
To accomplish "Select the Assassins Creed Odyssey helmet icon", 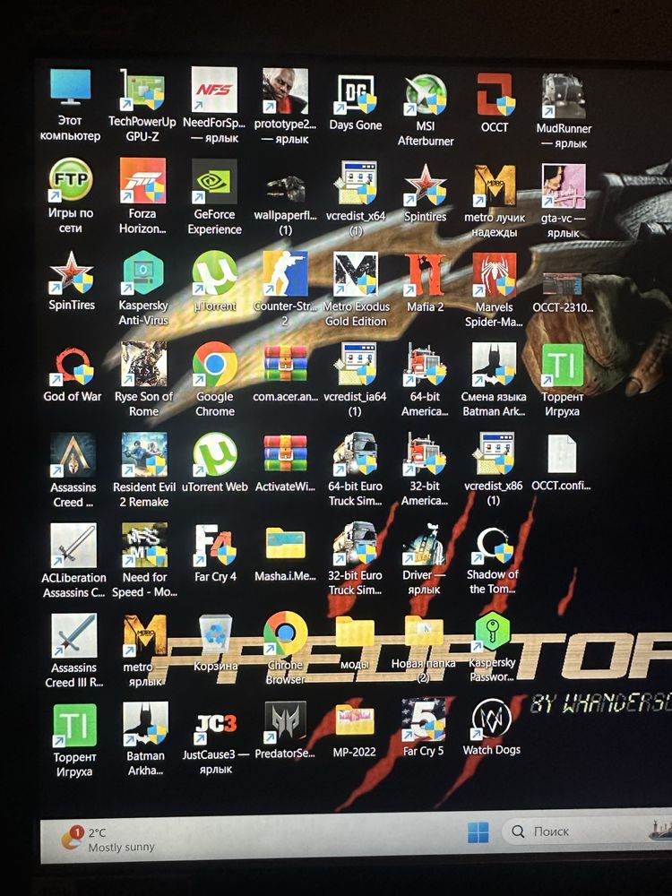I will (x=73, y=455).
